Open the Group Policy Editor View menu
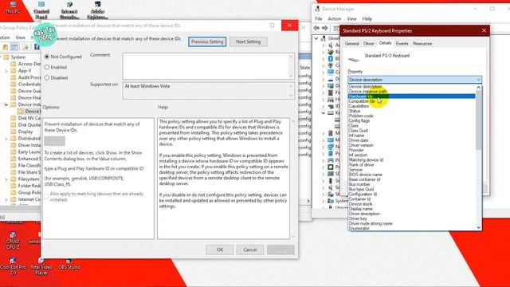 pos(20,37)
